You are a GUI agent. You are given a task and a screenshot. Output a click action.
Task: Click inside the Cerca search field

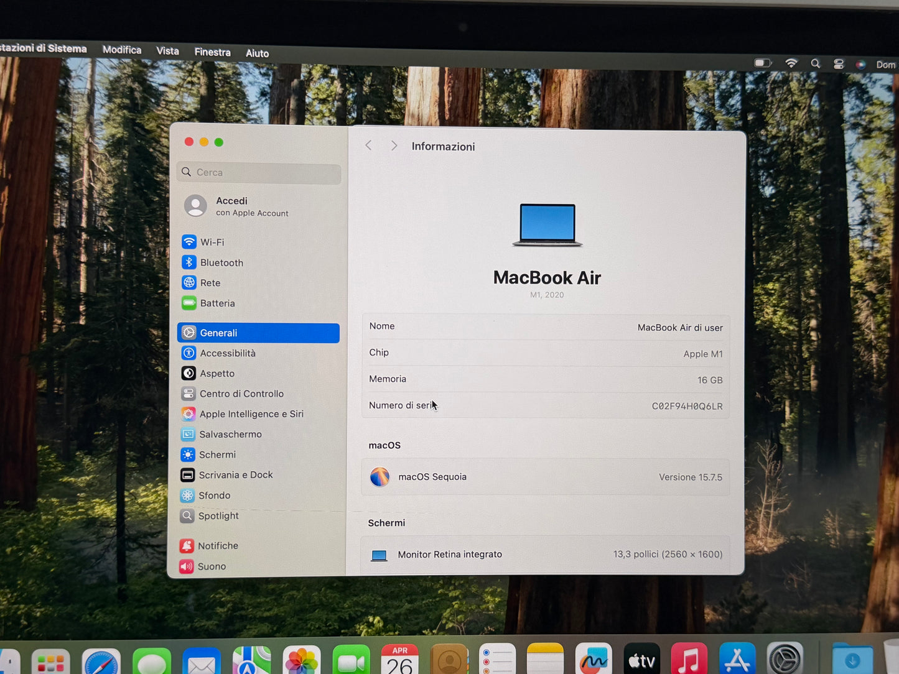[x=259, y=172]
